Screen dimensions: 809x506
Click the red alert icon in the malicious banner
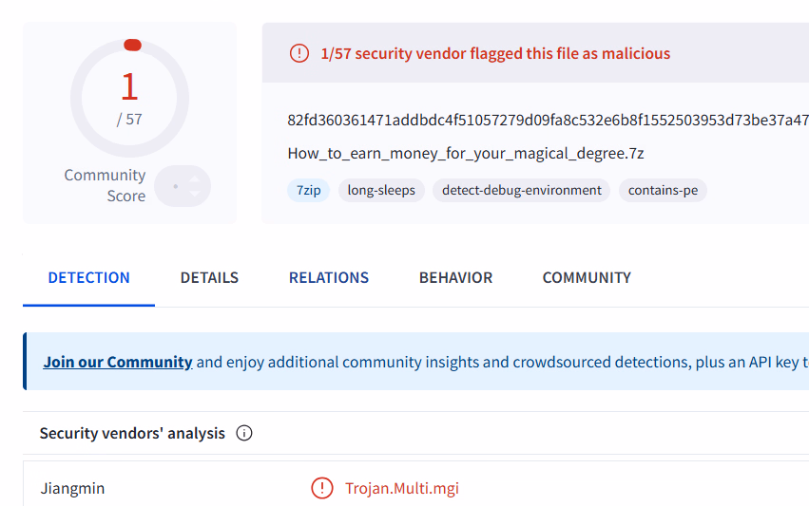pos(299,53)
